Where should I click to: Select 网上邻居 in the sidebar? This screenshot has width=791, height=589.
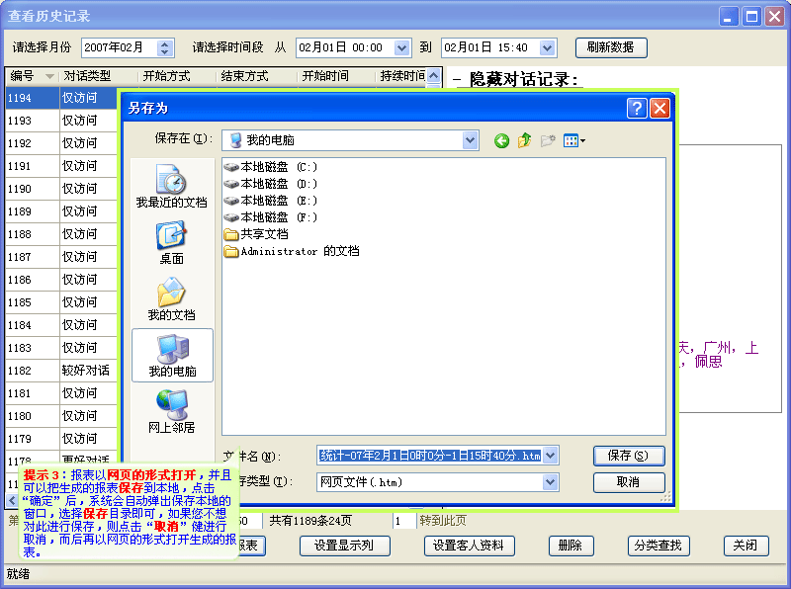(171, 411)
